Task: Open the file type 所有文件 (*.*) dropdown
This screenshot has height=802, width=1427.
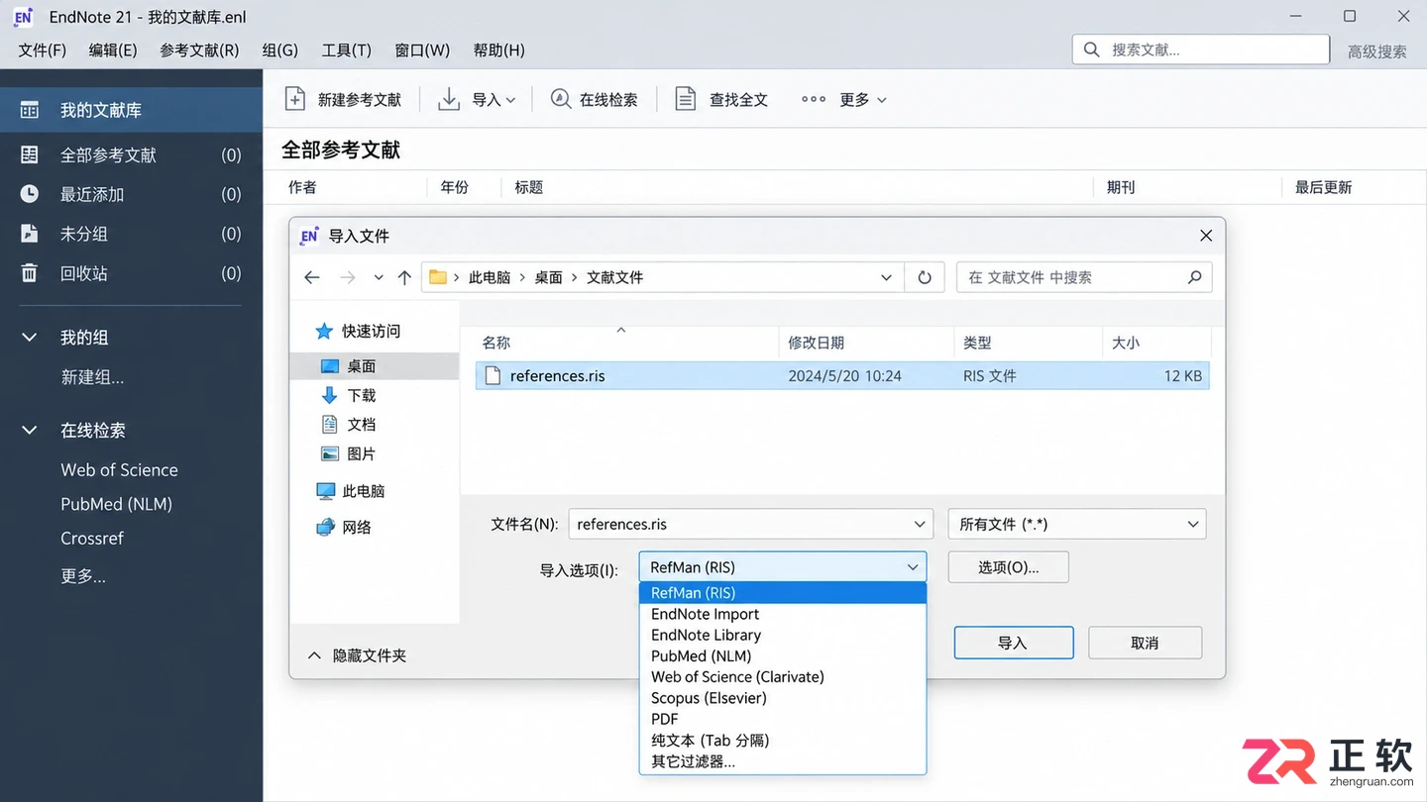Action: [1193, 524]
